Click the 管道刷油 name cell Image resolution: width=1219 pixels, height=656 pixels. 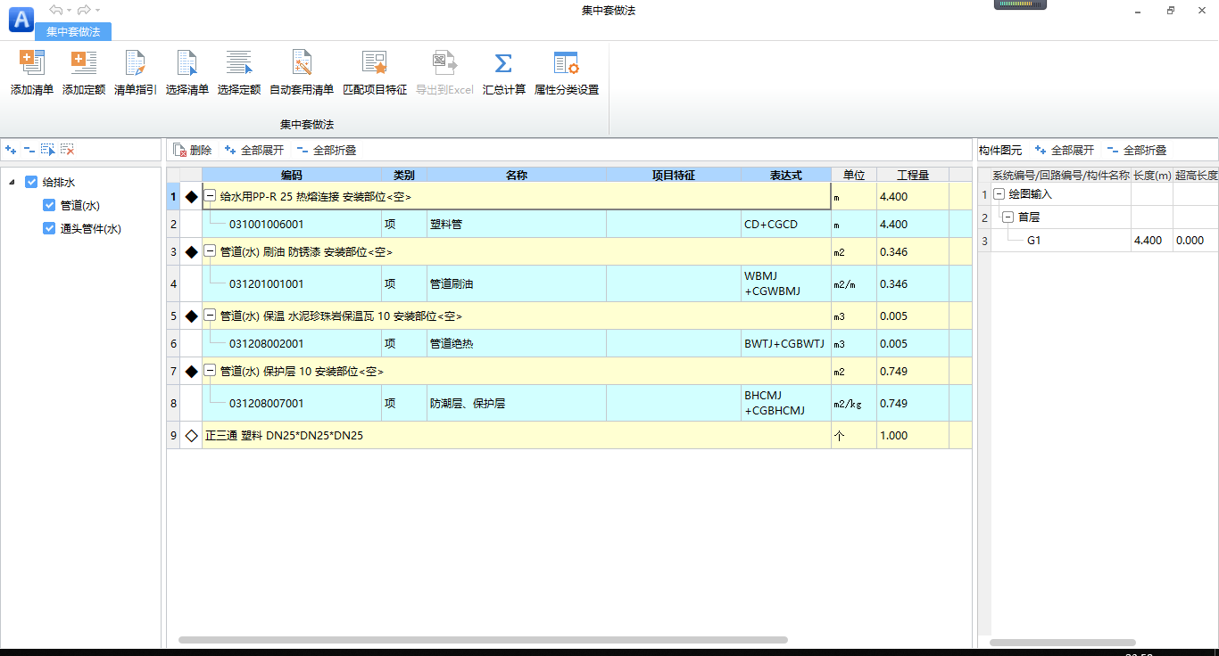point(517,284)
